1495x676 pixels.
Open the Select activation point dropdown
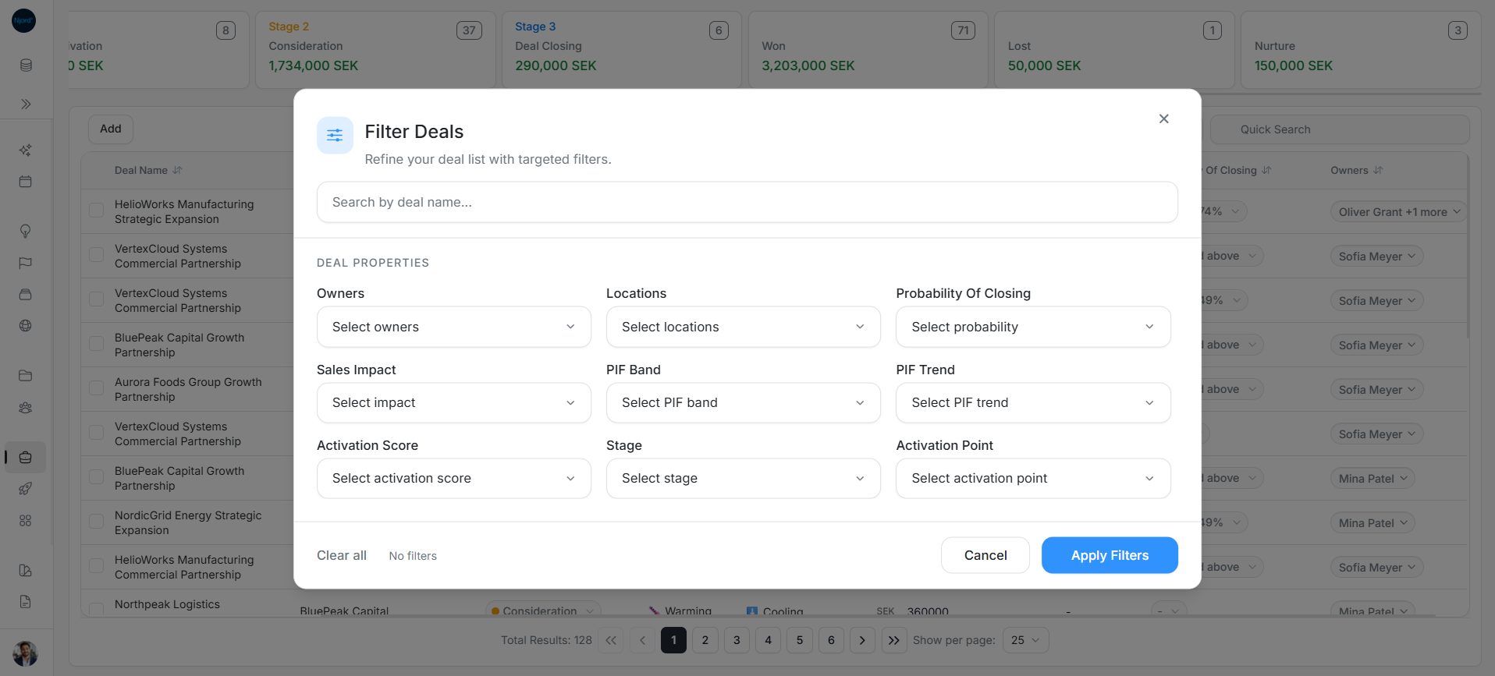(1033, 478)
